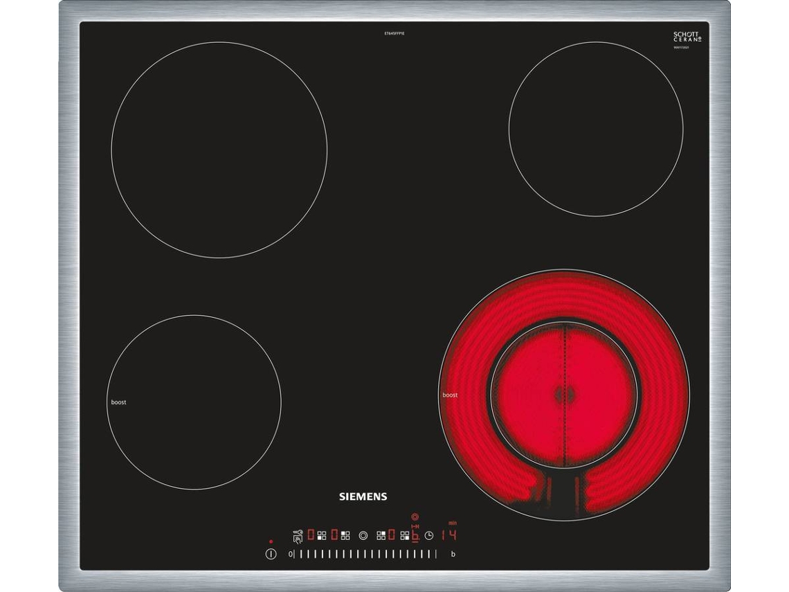
Task: Click the 'min' timer unit label
Action: (x=453, y=523)
